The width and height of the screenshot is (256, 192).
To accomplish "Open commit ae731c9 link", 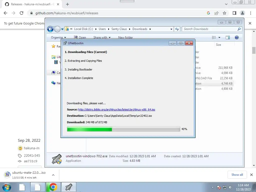I will pos(30,161).
